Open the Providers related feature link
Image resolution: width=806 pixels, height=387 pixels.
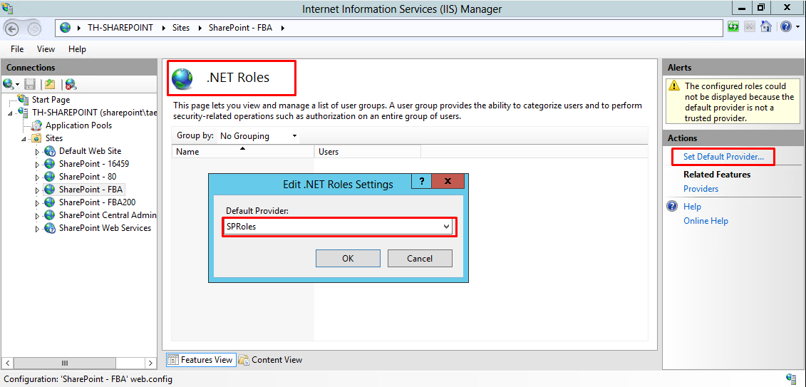pyautogui.click(x=701, y=189)
